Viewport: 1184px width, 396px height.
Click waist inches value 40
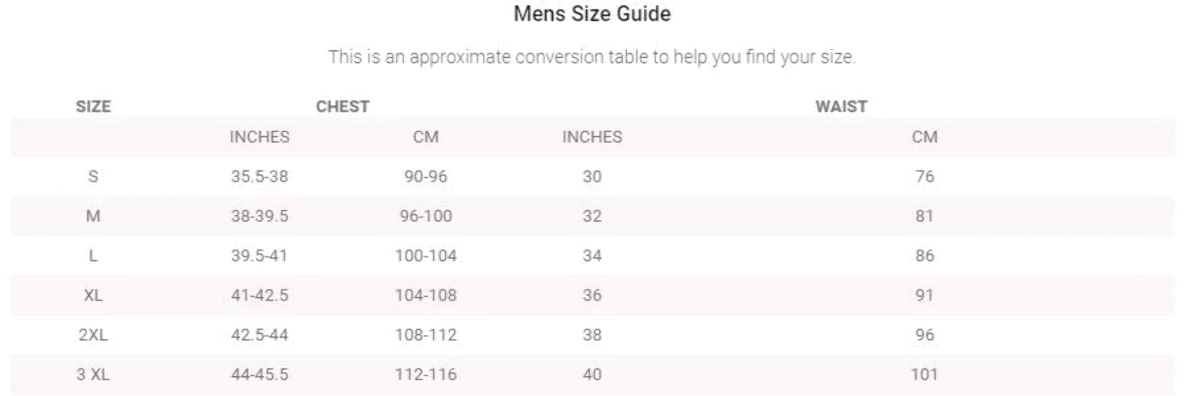coord(592,375)
